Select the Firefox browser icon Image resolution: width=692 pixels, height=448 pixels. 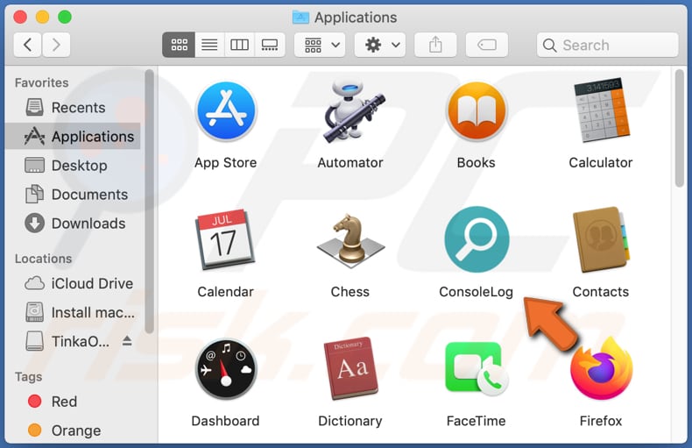click(x=601, y=368)
